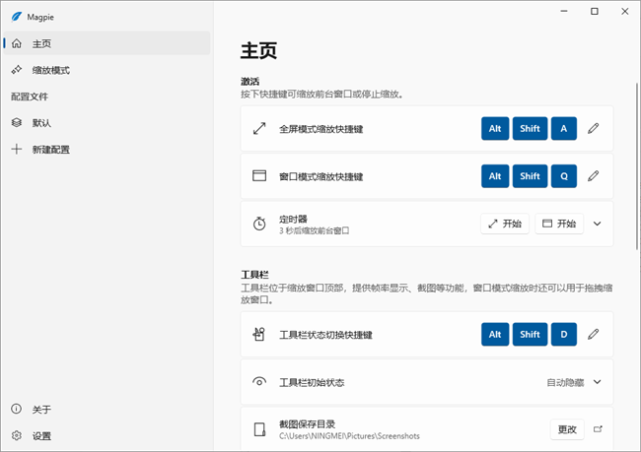Image resolution: width=641 pixels, height=452 pixels.
Task: Click the Magpie feather app icon
Action: point(17,13)
